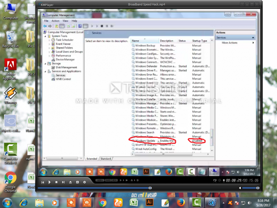Click the Windows Start button
Screen dimensions: 277x208
[x=7, y=203]
